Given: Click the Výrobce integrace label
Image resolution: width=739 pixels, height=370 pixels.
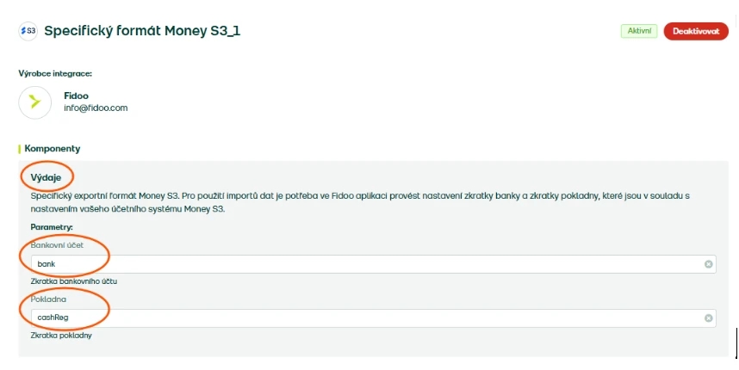Looking at the screenshot, I should 55,73.
